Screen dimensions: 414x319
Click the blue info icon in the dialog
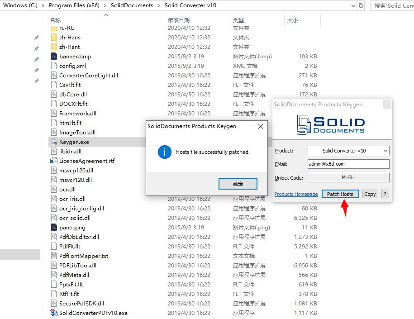coord(164,152)
